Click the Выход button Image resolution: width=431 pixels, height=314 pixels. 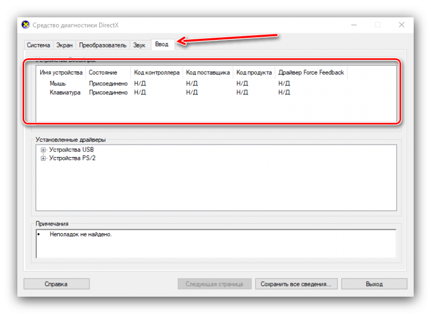tap(374, 284)
